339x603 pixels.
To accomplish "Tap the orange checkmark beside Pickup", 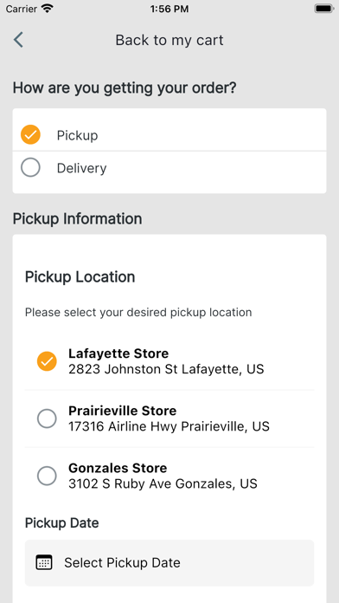I will (30, 134).
